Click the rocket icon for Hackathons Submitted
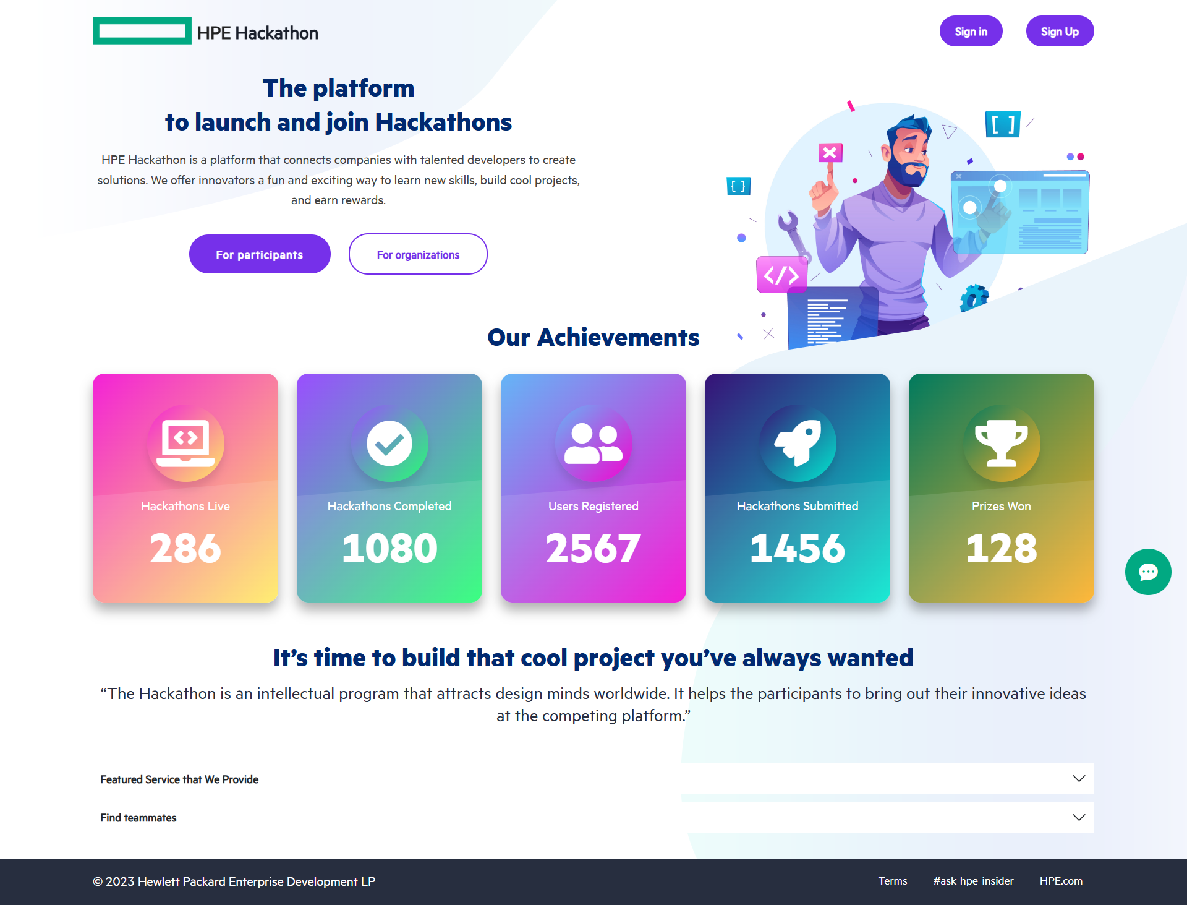Screen dimensions: 1187x905 798,444
